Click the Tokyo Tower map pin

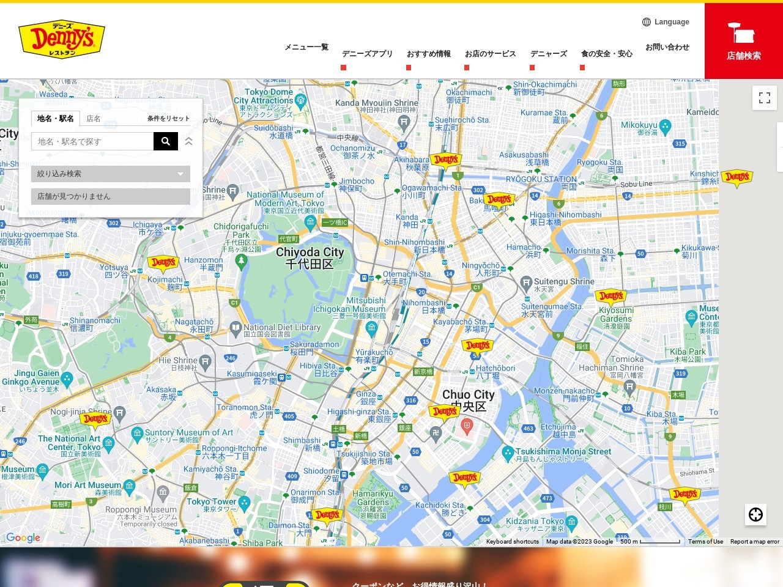coord(244,503)
